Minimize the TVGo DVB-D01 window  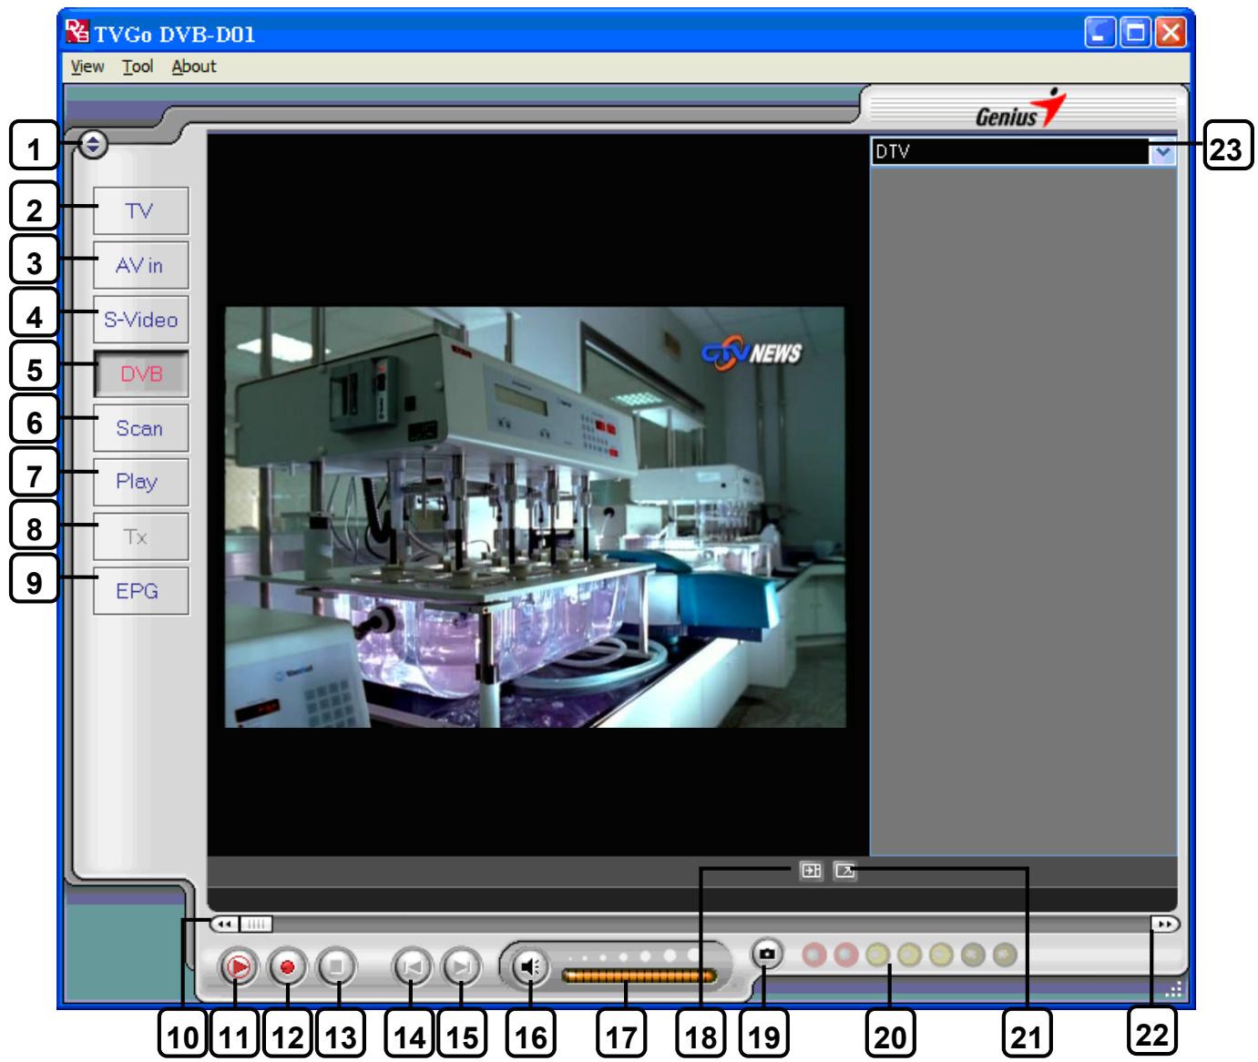click(1101, 34)
